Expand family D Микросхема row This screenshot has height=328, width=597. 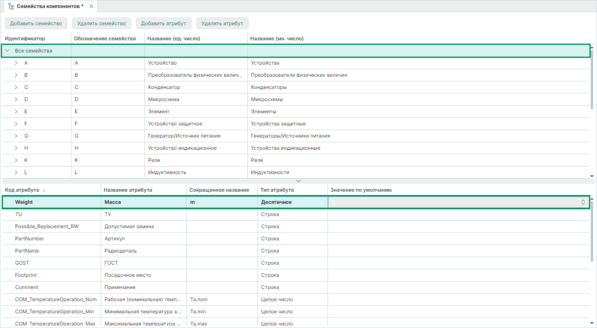click(x=16, y=99)
